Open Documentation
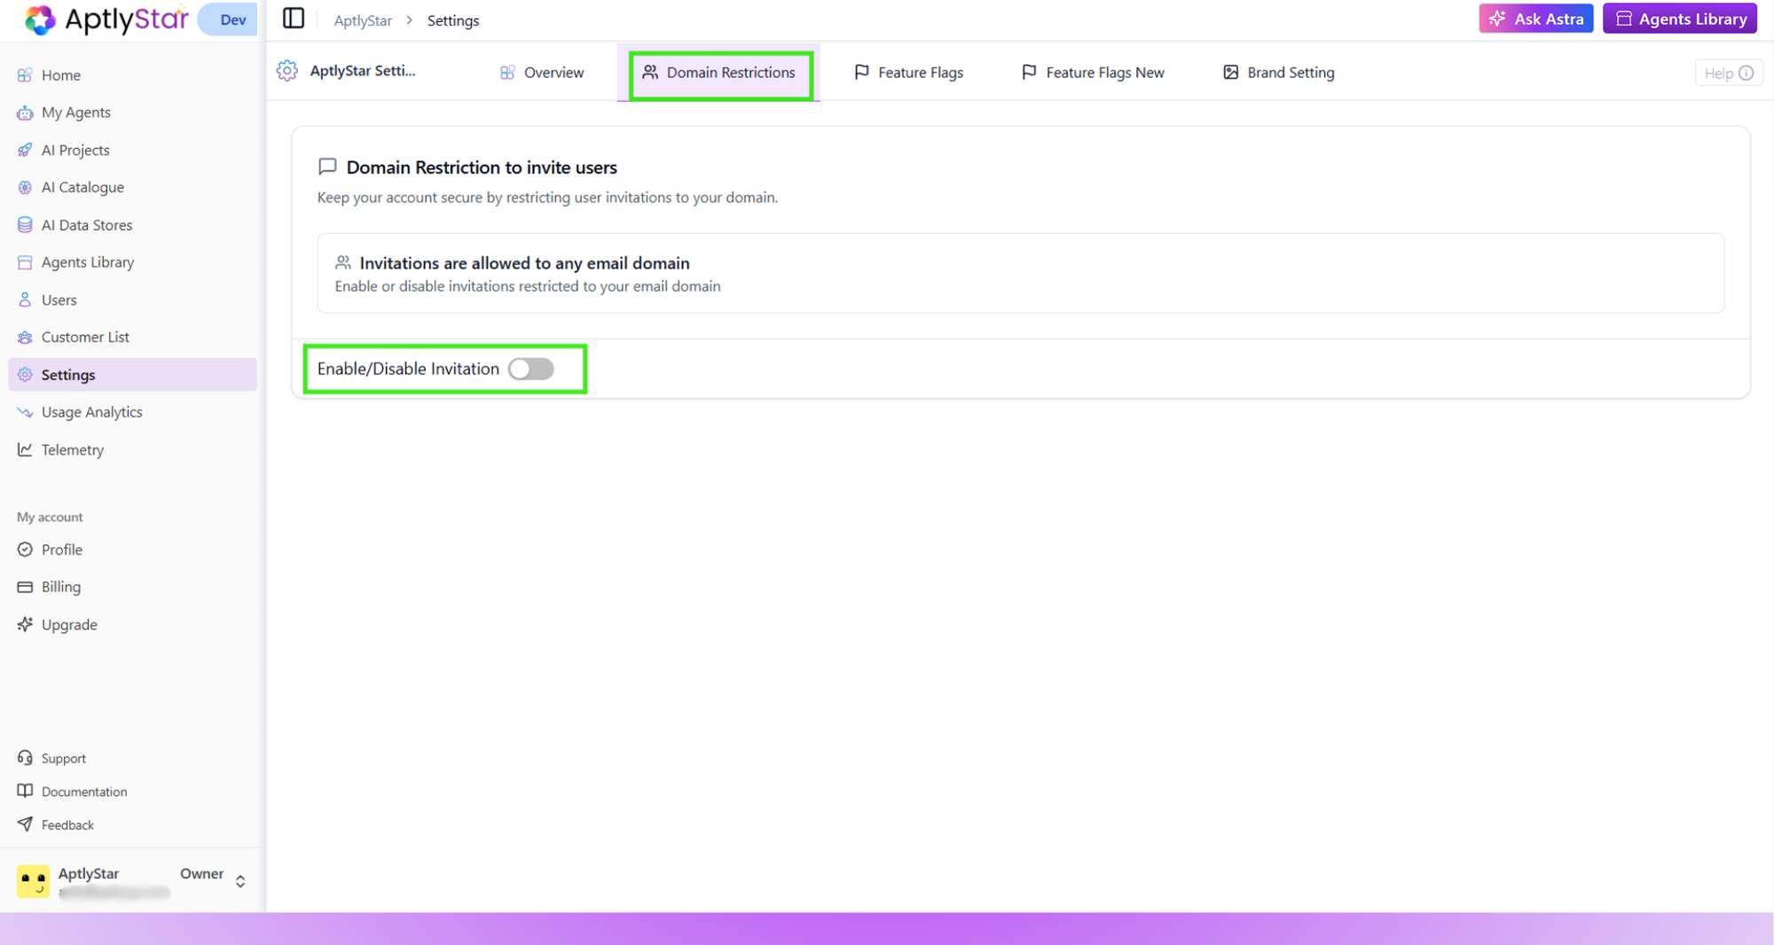The image size is (1774, 945). 83,791
